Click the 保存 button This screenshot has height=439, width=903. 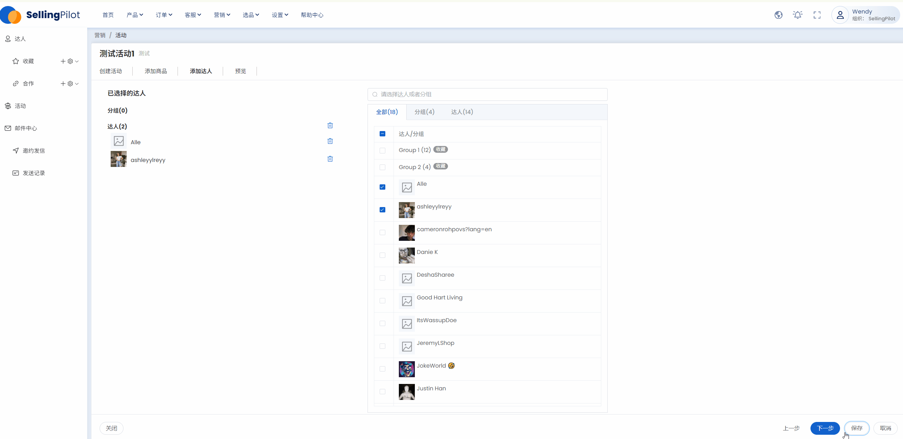pos(856,428)
